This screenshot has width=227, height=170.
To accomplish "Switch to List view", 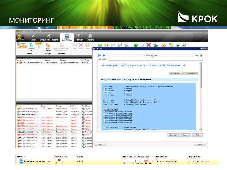I will pos(39,47).
